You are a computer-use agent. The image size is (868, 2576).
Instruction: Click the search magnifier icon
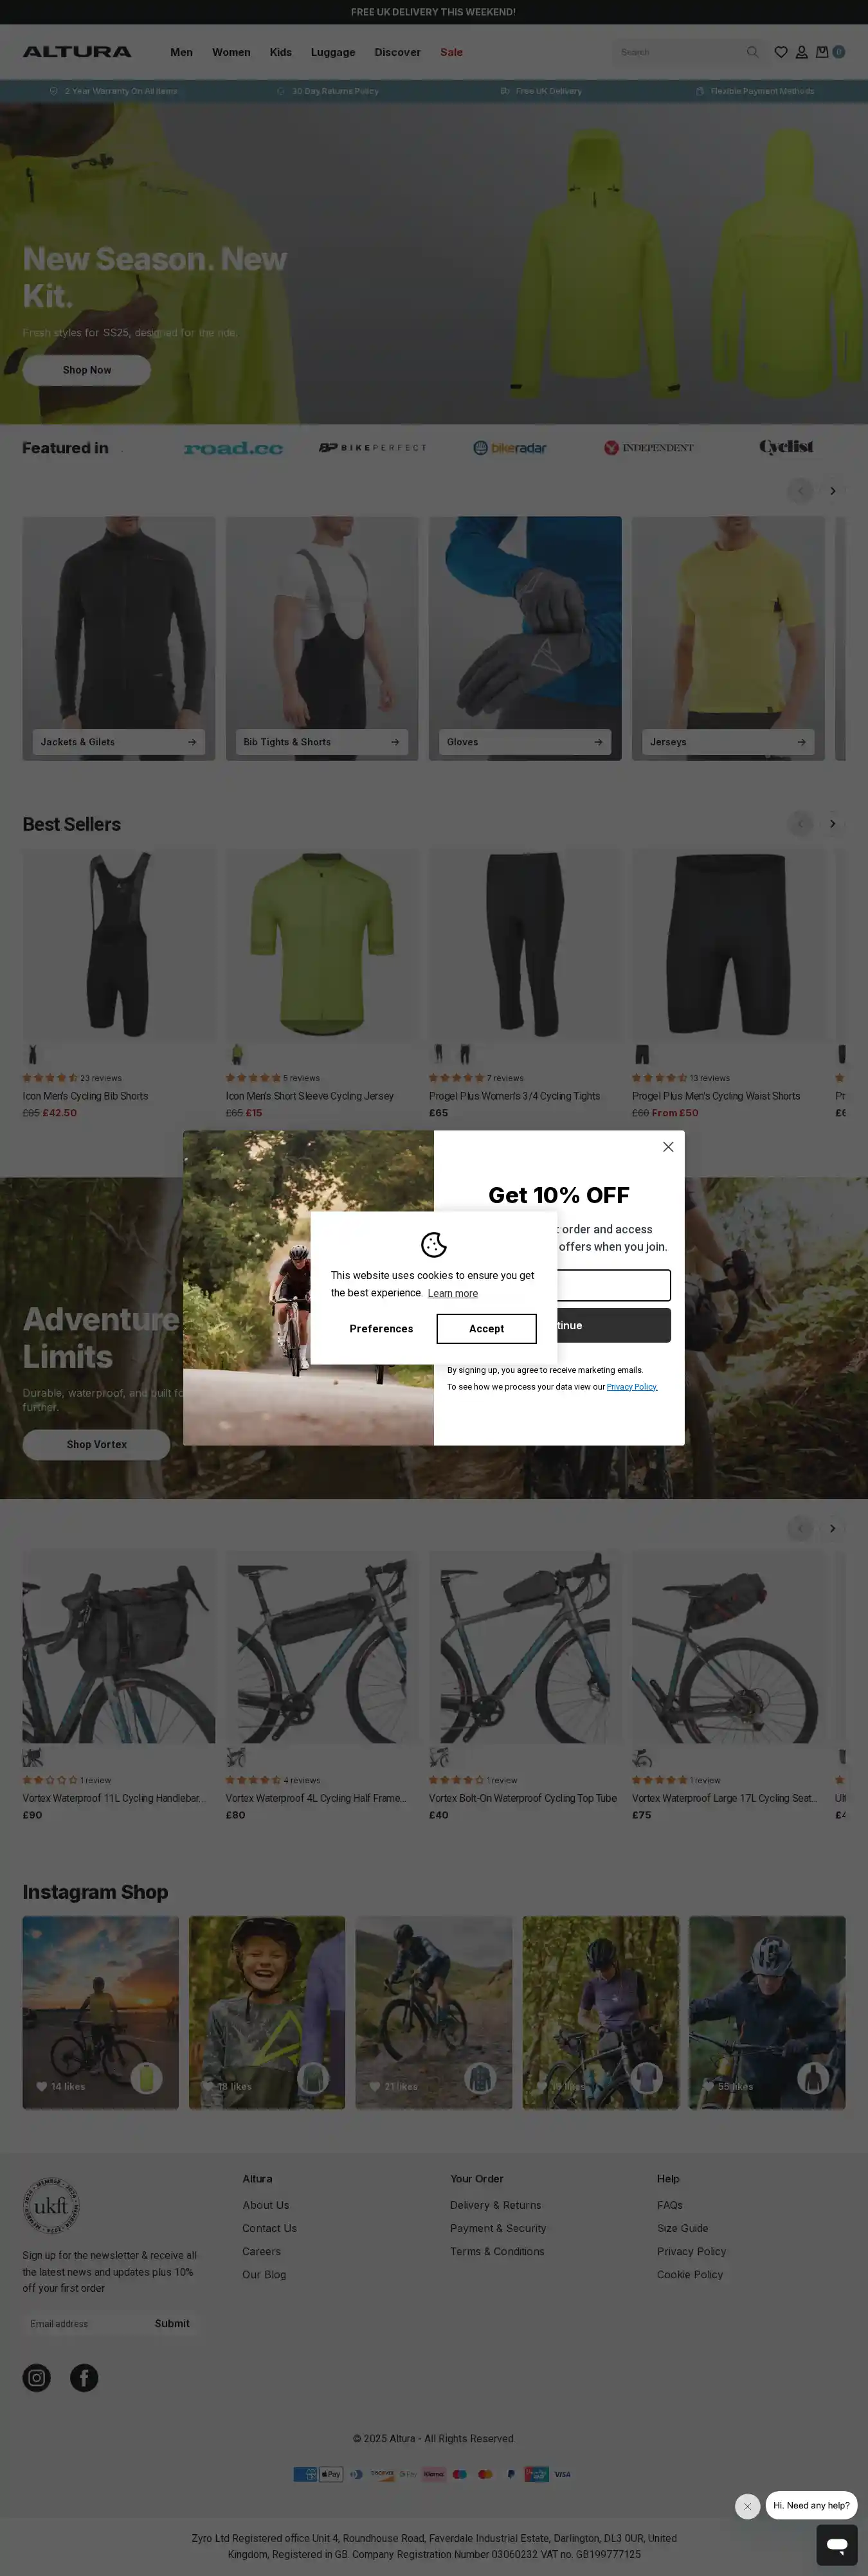coord(752,52)
